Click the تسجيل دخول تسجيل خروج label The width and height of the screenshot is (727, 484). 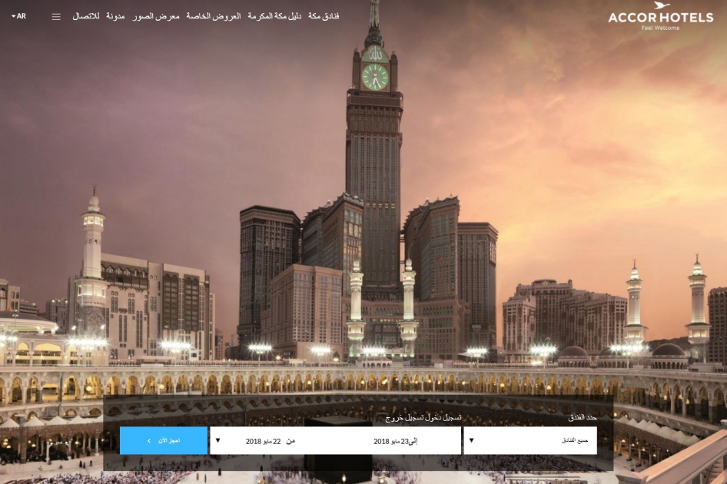click(423, 417)
